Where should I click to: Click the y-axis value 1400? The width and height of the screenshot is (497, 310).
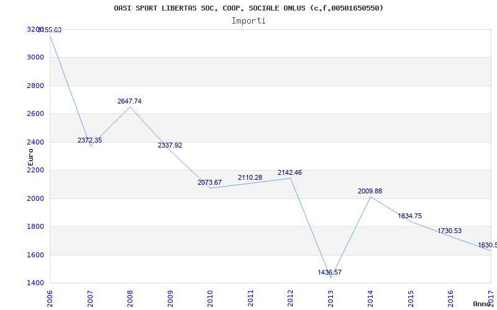tap(35, 283)
